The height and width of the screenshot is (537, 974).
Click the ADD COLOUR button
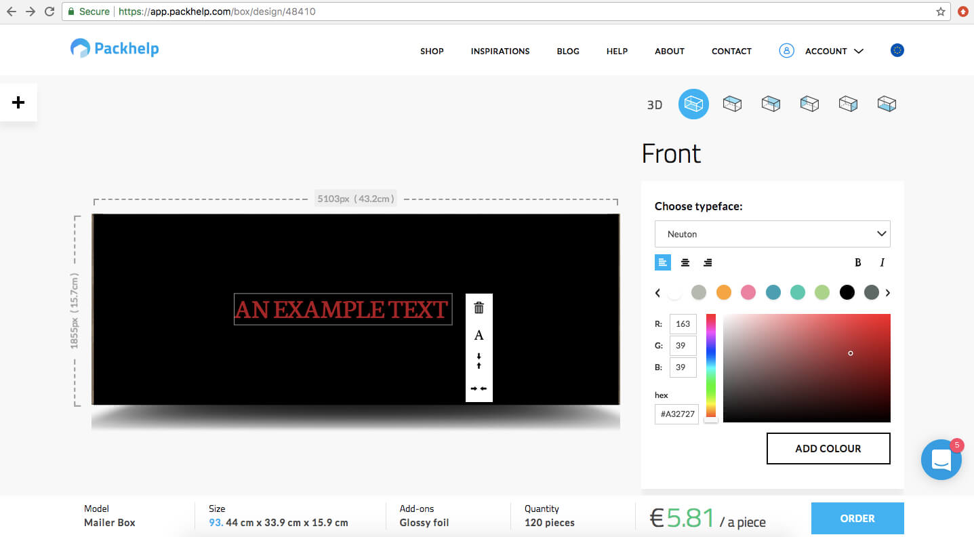click(x=828, y=448)
